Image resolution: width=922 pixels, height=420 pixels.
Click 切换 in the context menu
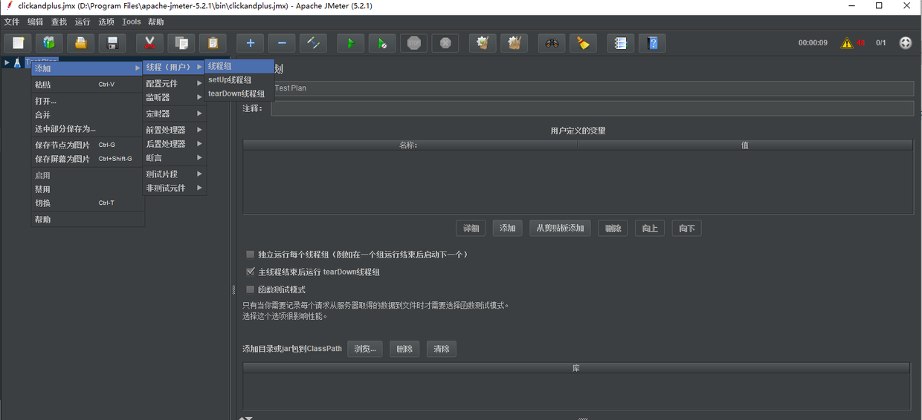pos(87,203)
